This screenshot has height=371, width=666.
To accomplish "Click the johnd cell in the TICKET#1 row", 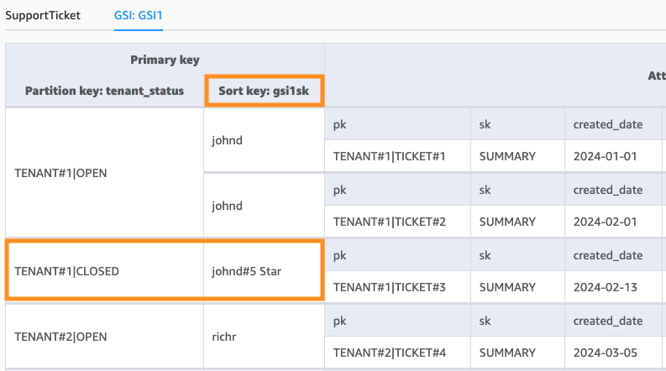I will click(227, 140).
